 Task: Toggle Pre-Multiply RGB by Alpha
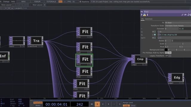pyautogui.click(x=168, y=53)
